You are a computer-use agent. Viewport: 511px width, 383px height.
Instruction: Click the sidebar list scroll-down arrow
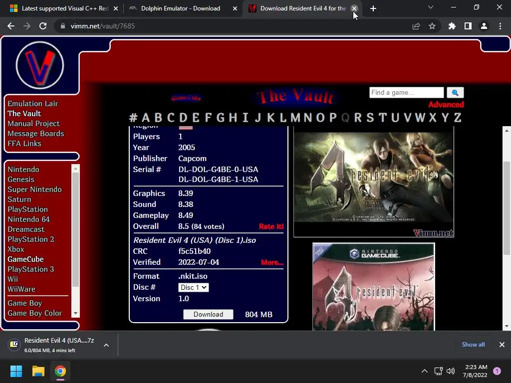[76, 313]
